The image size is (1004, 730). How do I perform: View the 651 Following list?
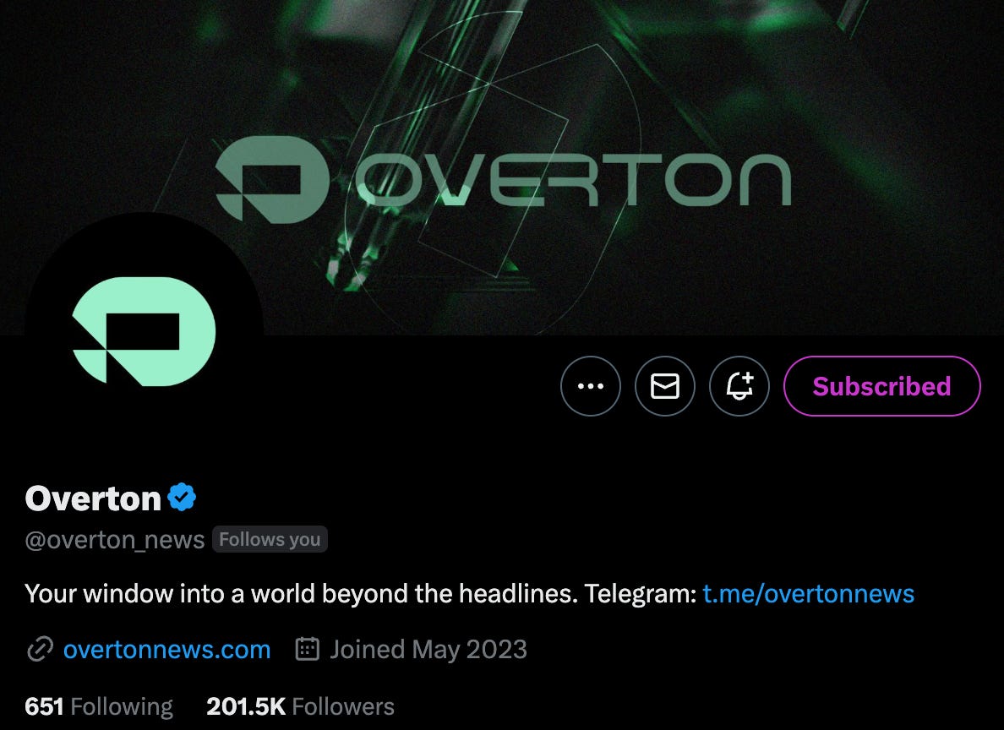(x=99, y=706)
